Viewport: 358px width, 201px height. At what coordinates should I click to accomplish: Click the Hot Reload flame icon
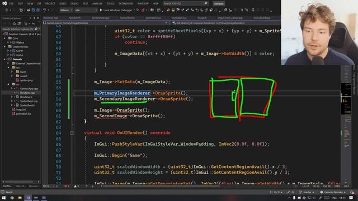pyautogui.click(x=143, y=10)
